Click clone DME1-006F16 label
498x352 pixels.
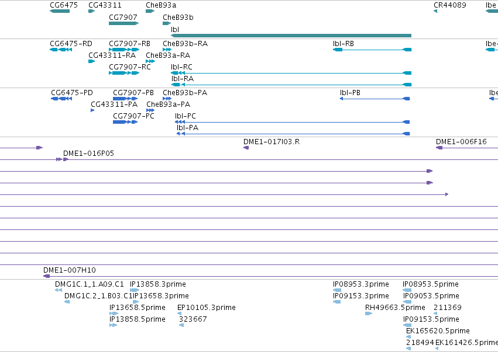tap(461, 142)
